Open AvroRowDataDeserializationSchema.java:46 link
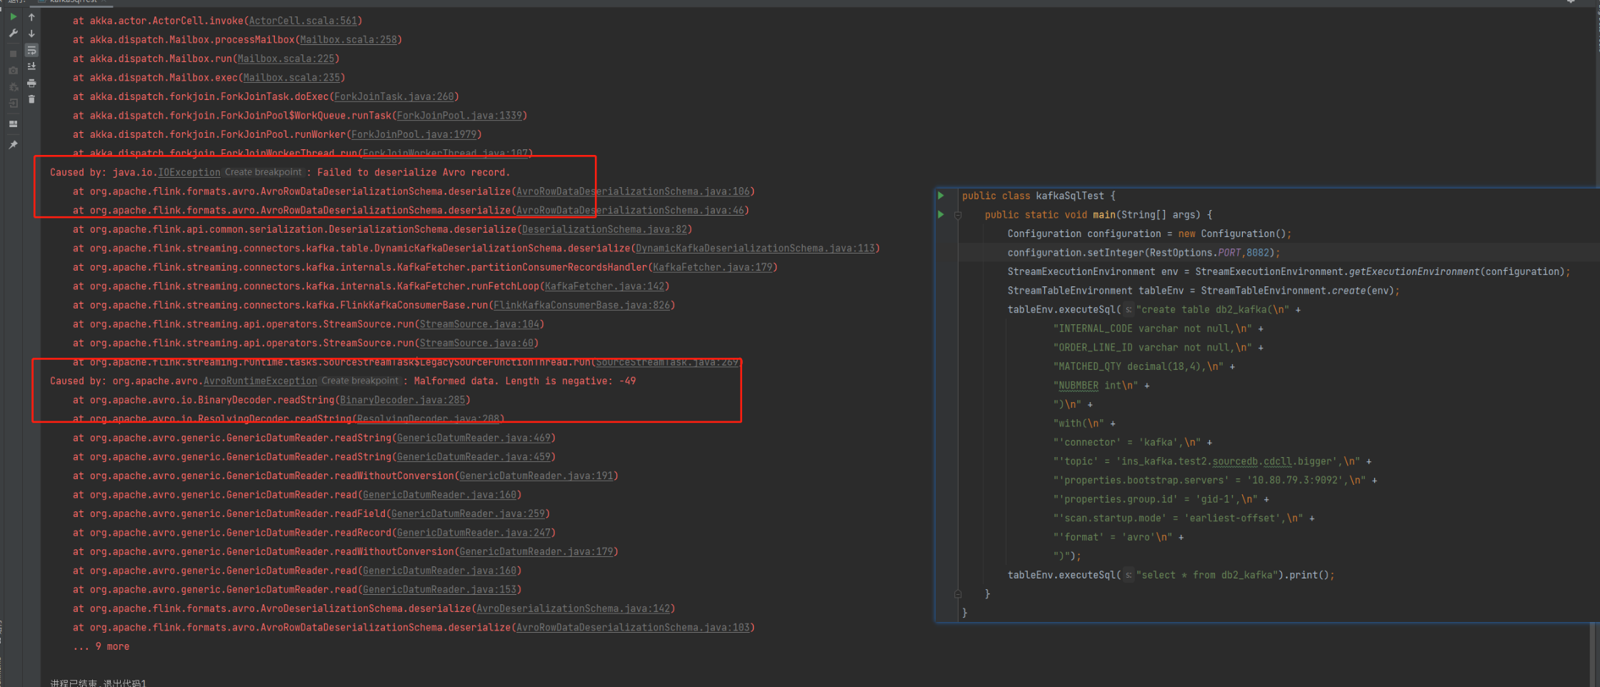 coord(631,210)
